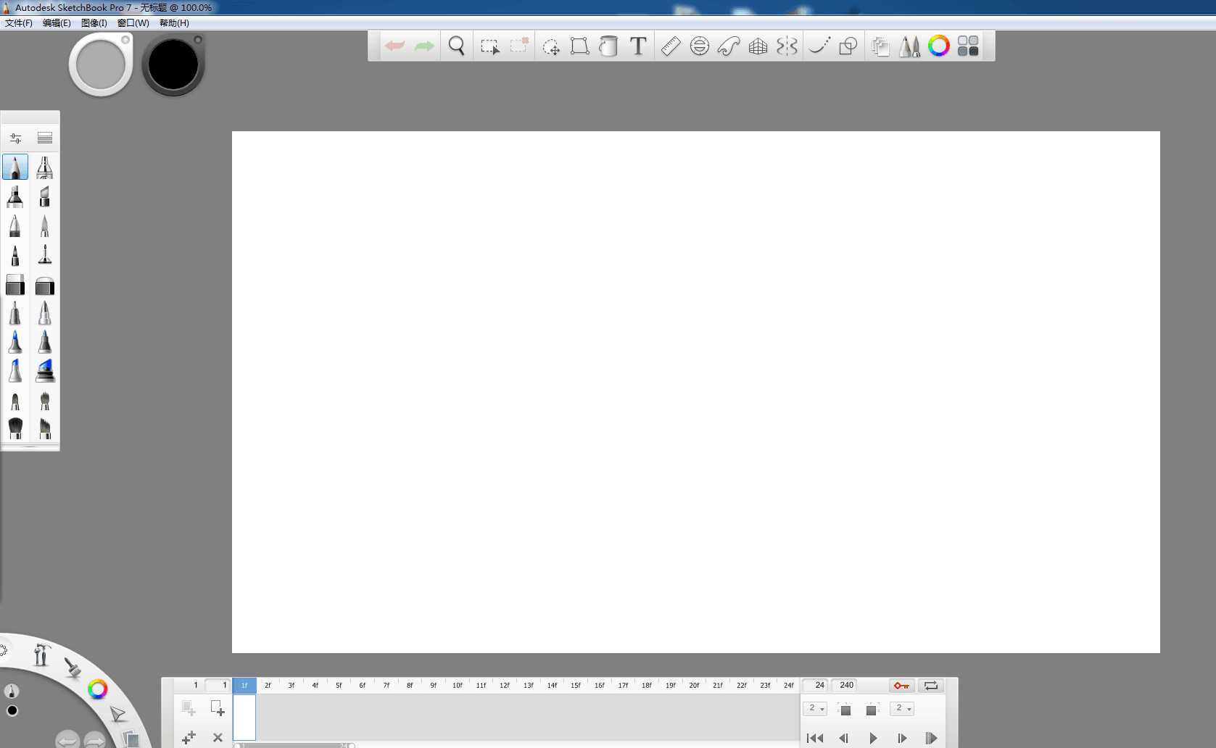This screenshot has height=748, width=1216.
Task: Open 编辑(E) menu
Action: tap(57, 23)
